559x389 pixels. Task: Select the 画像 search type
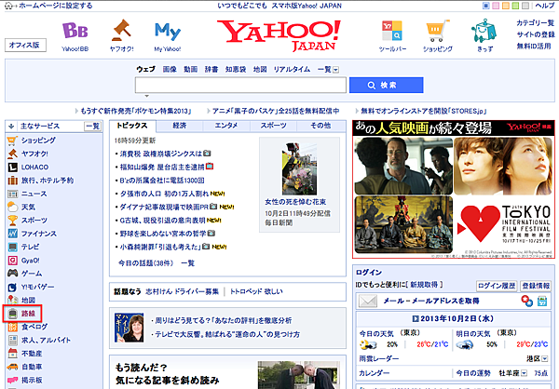coord(170,70)
